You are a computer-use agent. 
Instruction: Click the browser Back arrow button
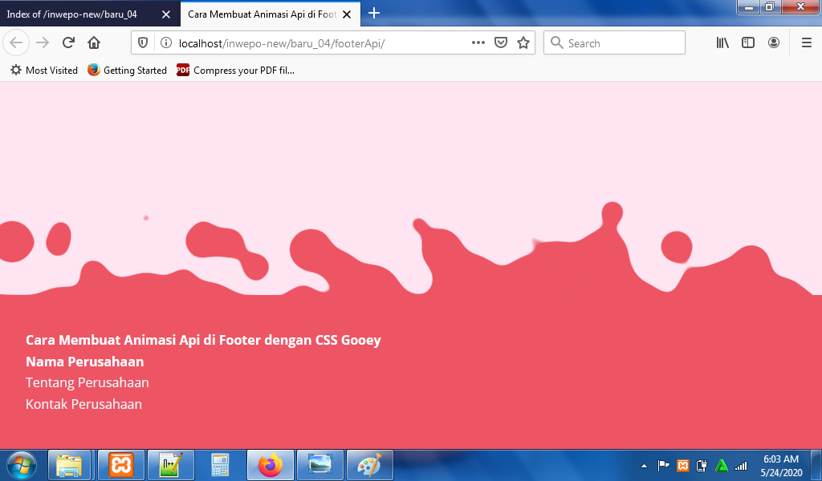click(16, 43)
